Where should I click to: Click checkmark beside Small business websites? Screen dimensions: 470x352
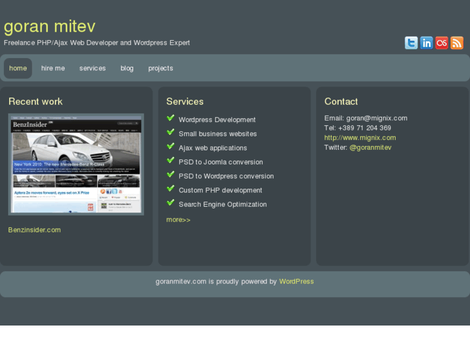point(171,132)
